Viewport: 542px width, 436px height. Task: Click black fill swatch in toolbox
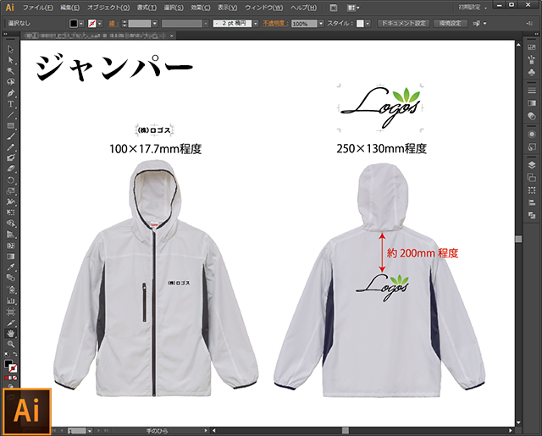pos(8,364)
